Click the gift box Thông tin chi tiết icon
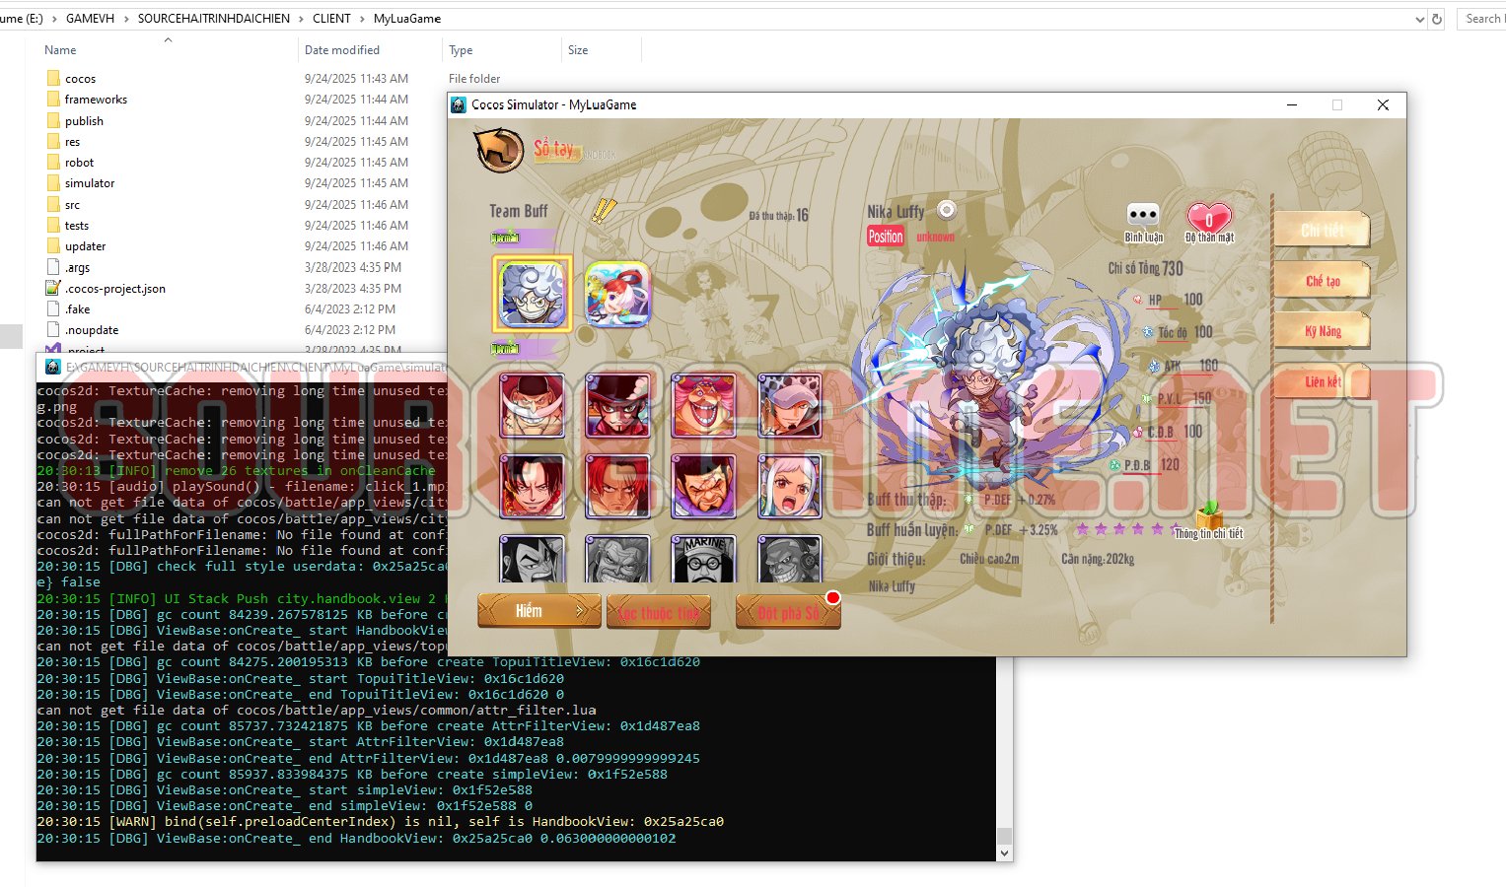The width and height of the screenshot is (1506, 887). (1210, 516)
